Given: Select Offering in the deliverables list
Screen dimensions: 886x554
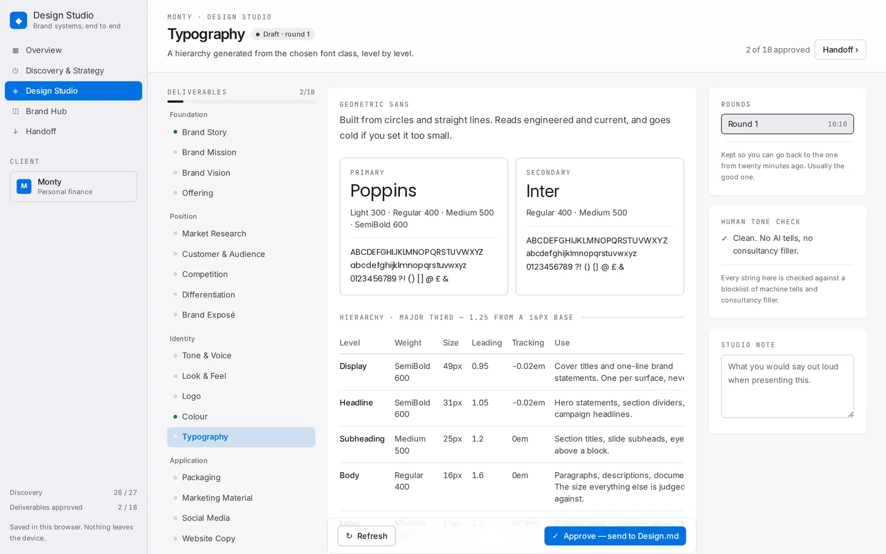Looking at the screenshot, I should [x=241, y=193].
